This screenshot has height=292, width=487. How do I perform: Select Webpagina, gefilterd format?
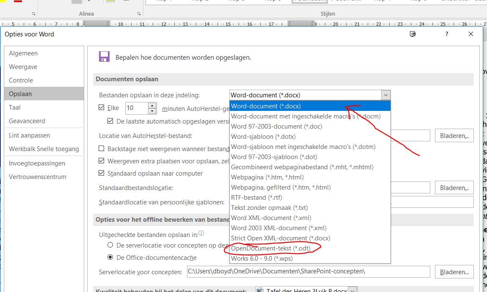coord(310,187)
